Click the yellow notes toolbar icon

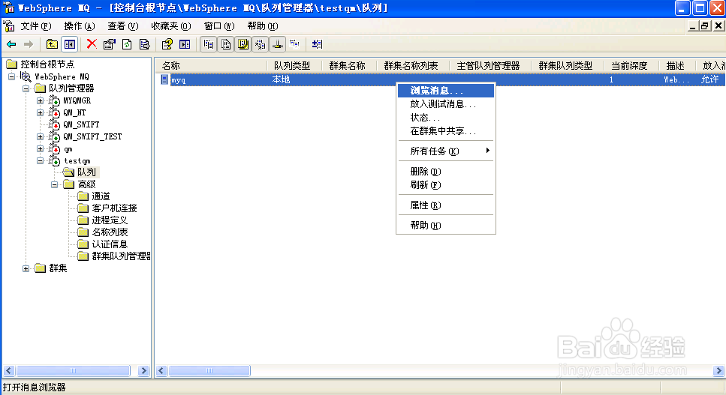(243, 44)
